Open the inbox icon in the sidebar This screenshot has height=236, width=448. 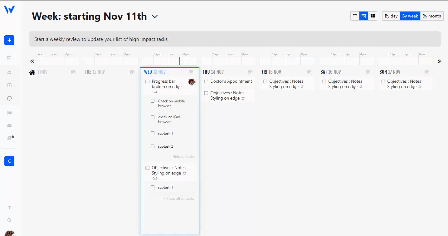(9, 72)
